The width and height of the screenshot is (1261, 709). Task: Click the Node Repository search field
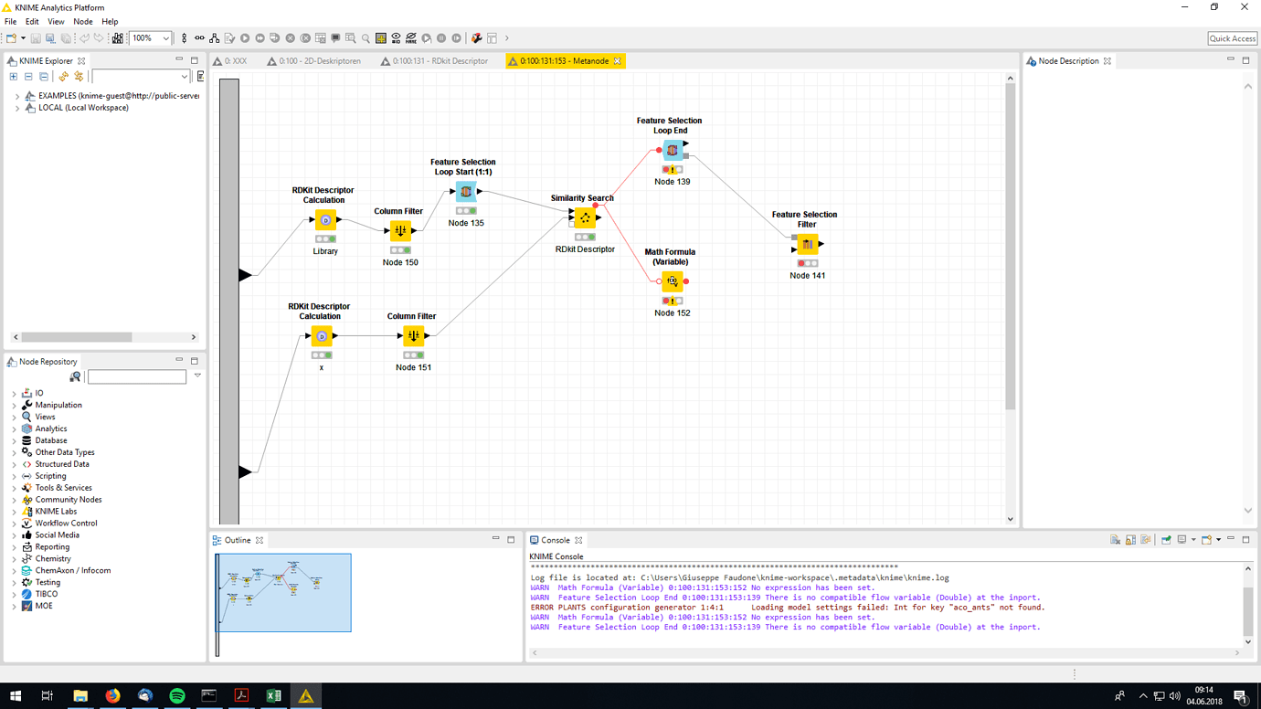(137, 376)
